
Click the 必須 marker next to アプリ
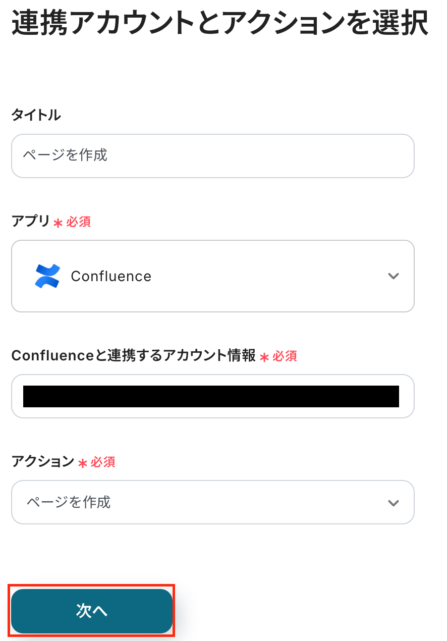tap(79, 222)
